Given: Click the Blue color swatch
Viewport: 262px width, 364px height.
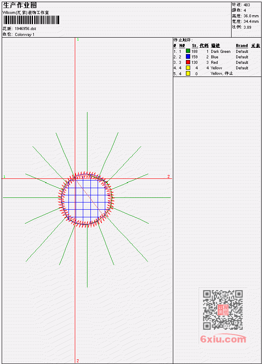Looking at the screenshot, I should (x=188, y=56).
